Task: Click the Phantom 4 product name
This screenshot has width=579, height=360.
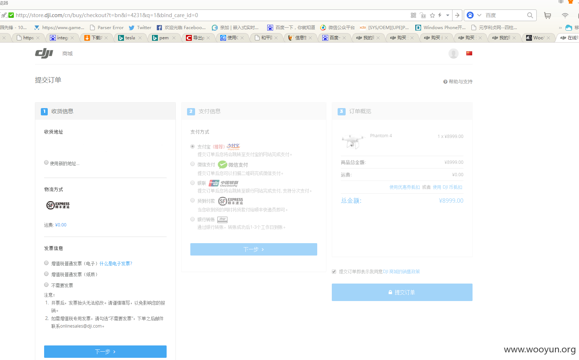Action: pos(381,136)
